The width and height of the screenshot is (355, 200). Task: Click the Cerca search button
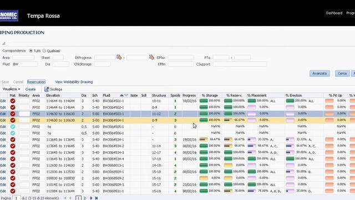342,73
